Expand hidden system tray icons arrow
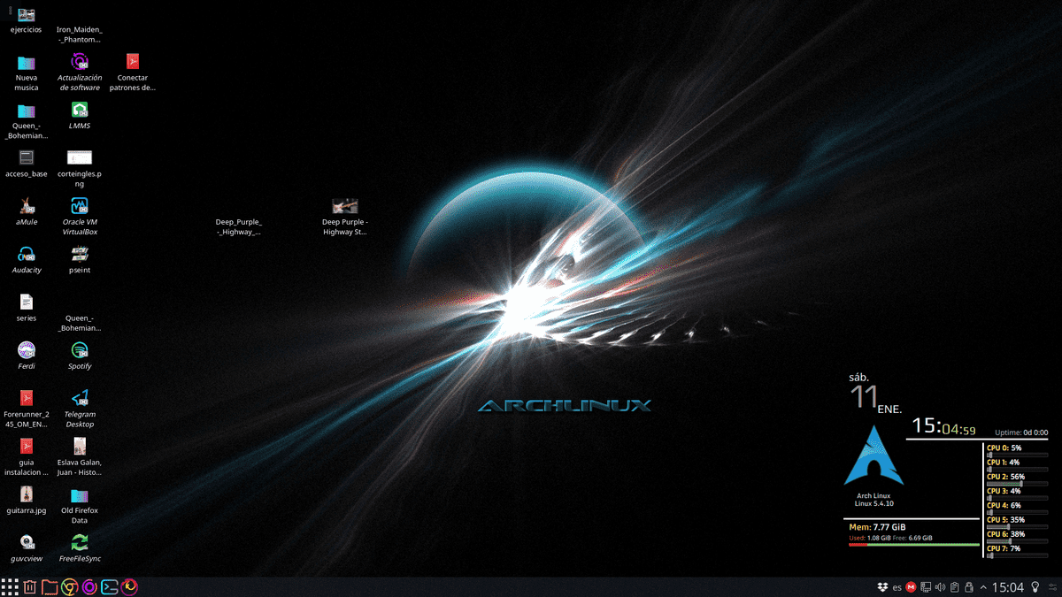 983,587
